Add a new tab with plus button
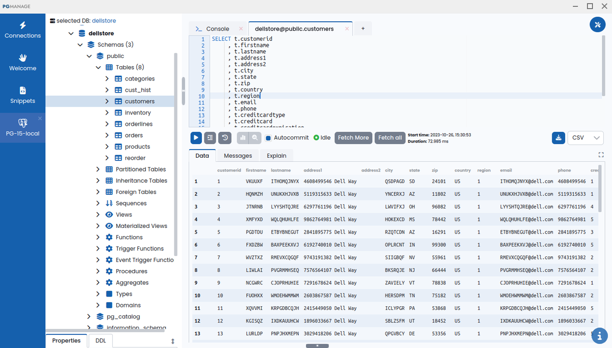This screenshot has width=612, height=348. click(363, 29)
